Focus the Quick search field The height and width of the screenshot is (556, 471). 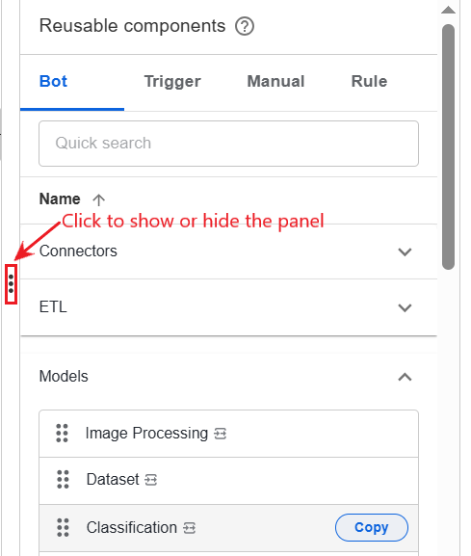[x=228, y=144]
